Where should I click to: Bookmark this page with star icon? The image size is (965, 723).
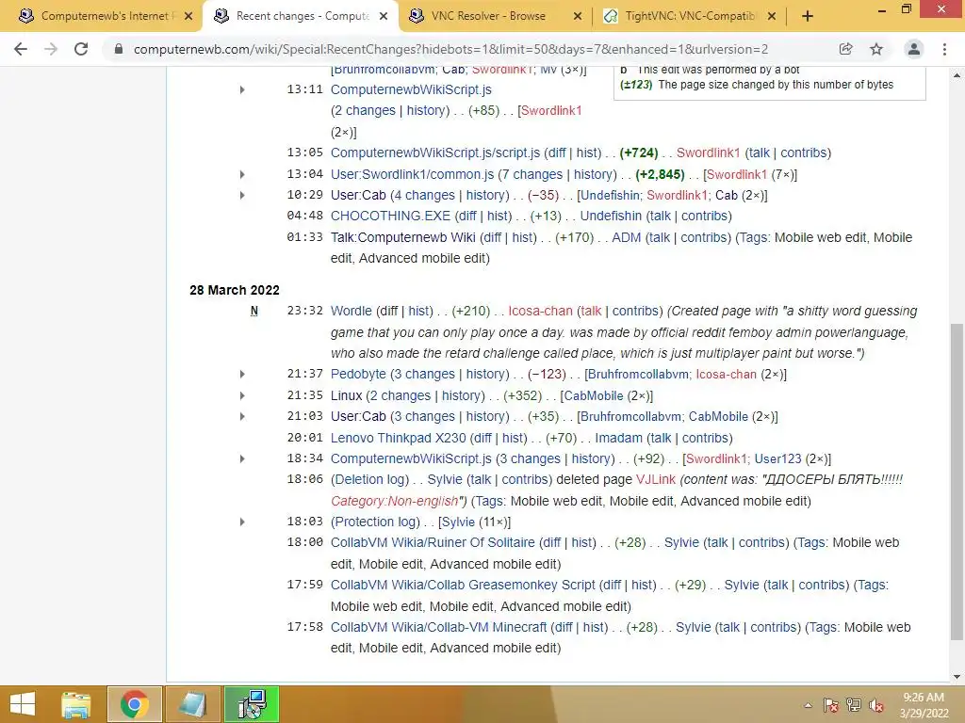tap(876, 49)
